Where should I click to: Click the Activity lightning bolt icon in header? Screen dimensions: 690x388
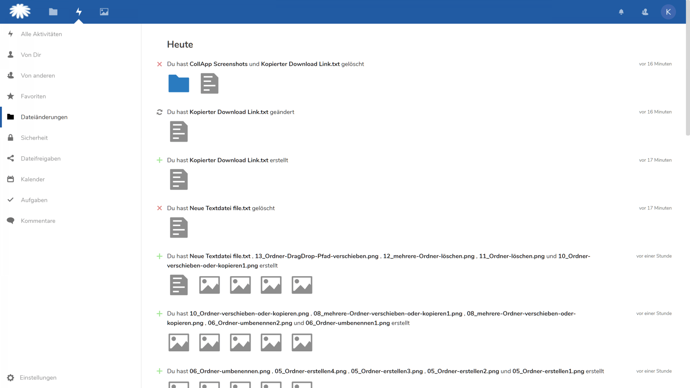(x=79, y=12)
